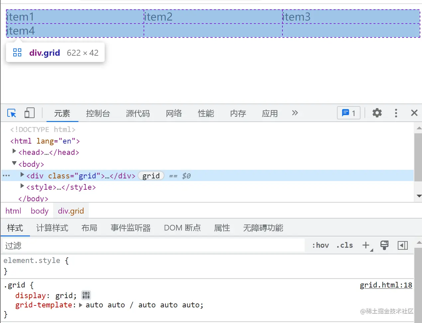Image resolution: width=422 pixels, height=323 pixels.
Task: Show more DevTools tabs chevron
Action: [295, 113]
